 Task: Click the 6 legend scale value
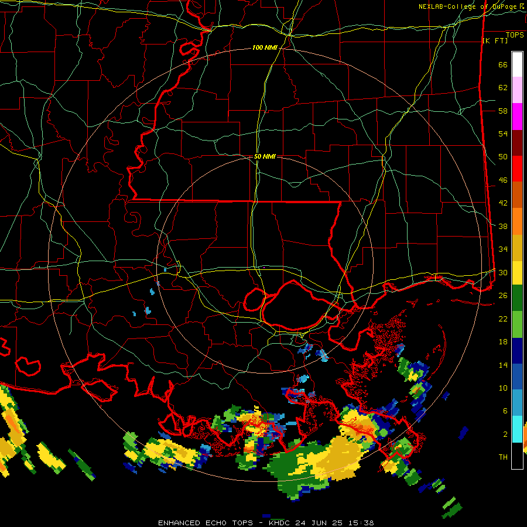click(x=505, y=411)
